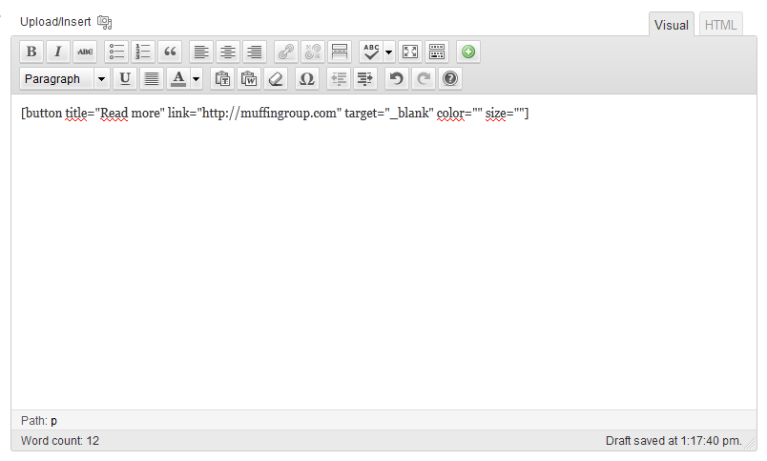Open the Paragraph format dropdown

pos(64,79)
